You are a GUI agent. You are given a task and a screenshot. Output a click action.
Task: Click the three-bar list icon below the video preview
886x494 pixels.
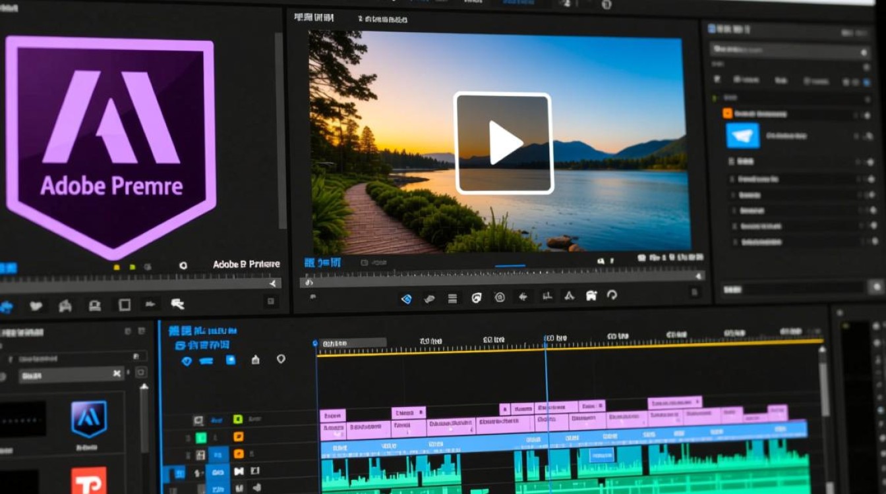pyautogui.click(x=452, y=298)
